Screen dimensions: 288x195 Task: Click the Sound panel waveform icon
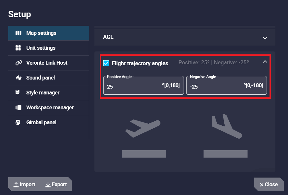click(x=18, y=78)
